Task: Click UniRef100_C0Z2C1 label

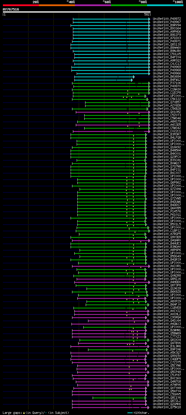Action: (167, 131)
